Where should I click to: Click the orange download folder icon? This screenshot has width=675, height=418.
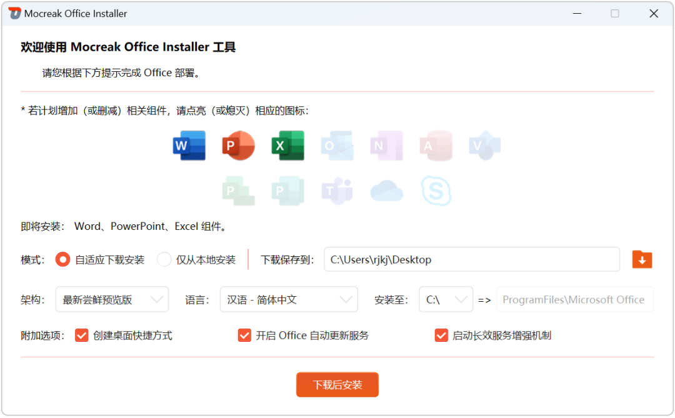point(642,259)
